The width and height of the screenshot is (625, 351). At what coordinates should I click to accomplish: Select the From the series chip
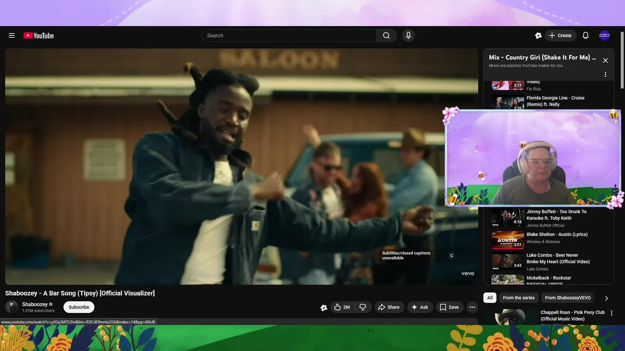(x=519, y=298)
